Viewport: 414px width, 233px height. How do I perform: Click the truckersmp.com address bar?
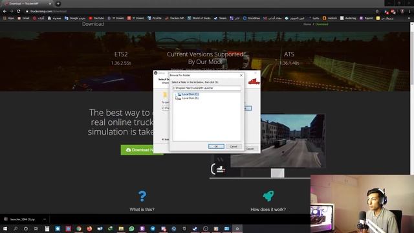pos(48,12)
